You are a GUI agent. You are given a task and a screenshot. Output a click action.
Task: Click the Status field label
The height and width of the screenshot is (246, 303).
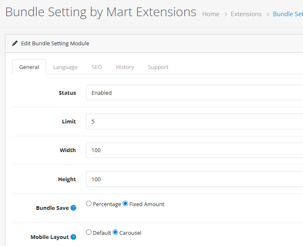67,93
